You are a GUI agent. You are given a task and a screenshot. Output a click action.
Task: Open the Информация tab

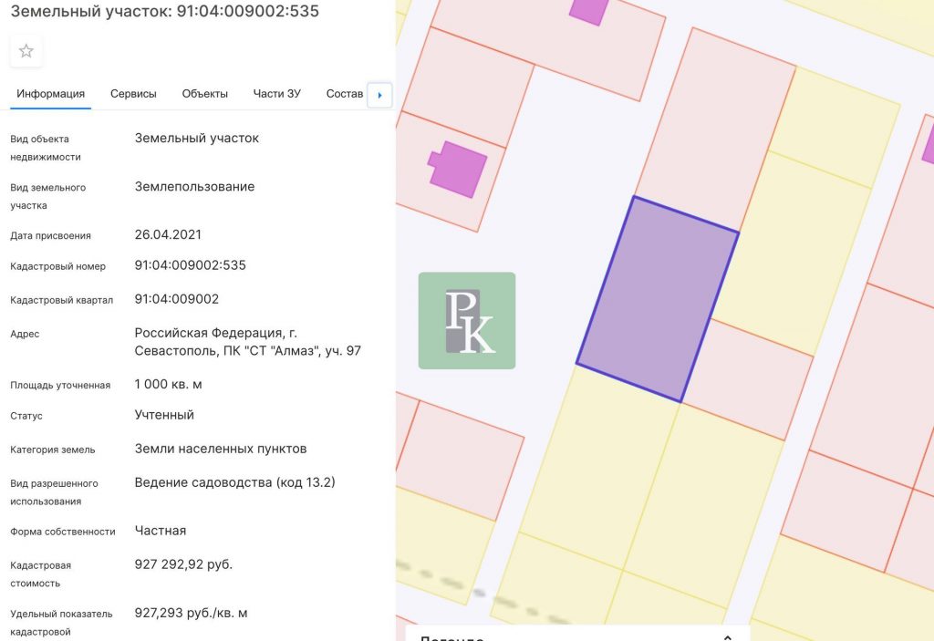click(50, 94)
